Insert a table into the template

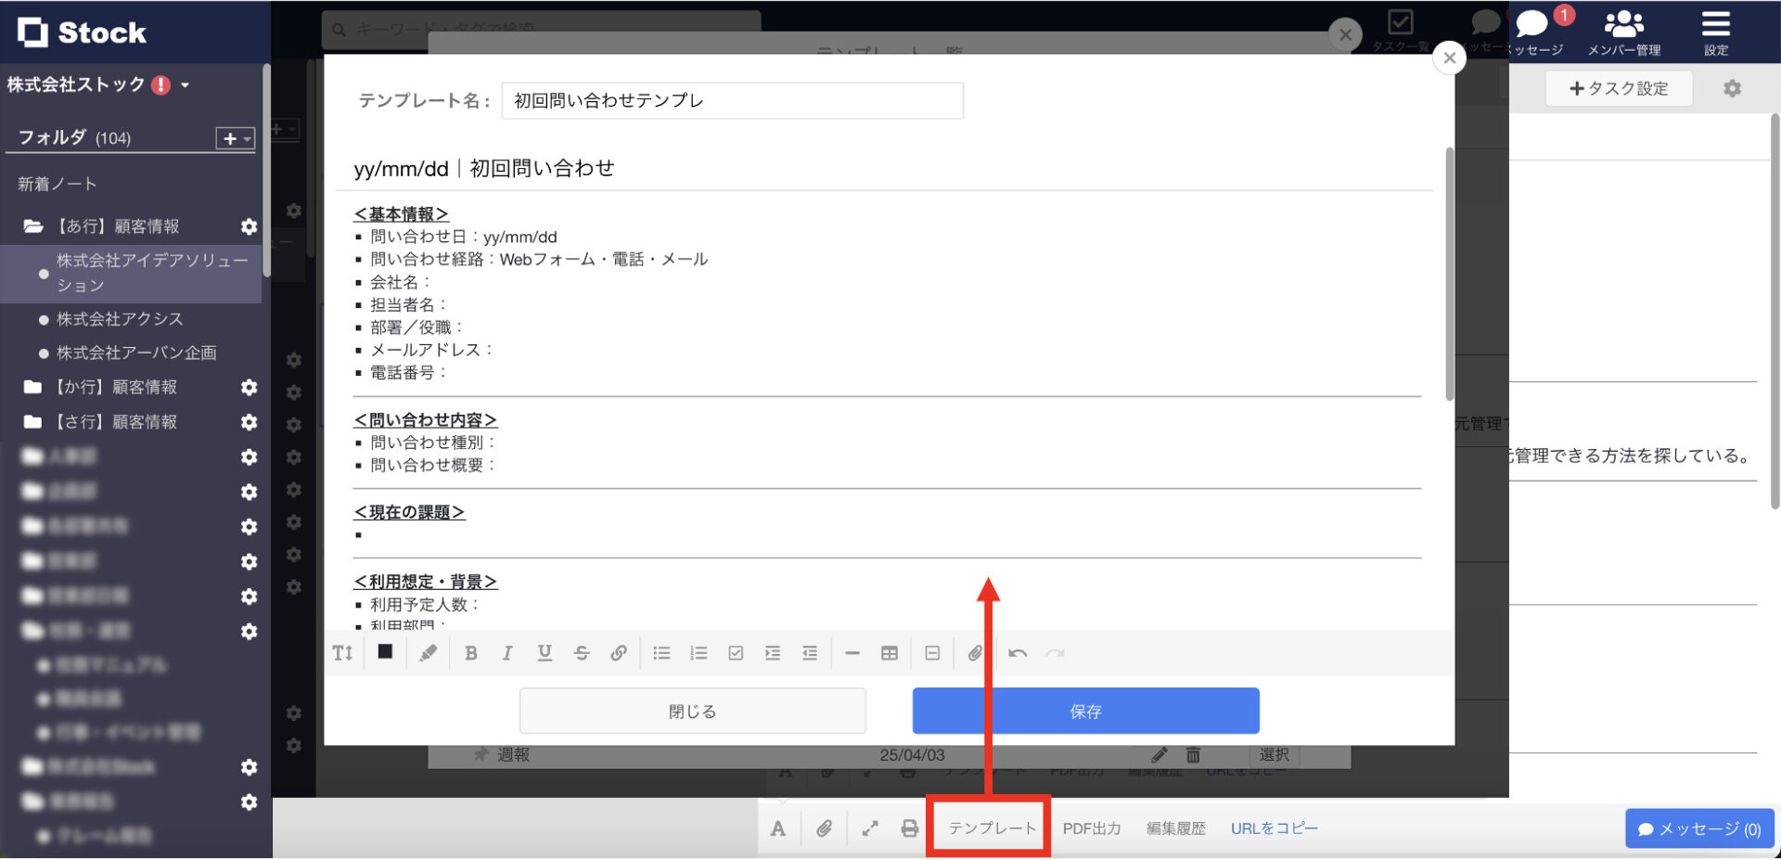pos(889,652)
